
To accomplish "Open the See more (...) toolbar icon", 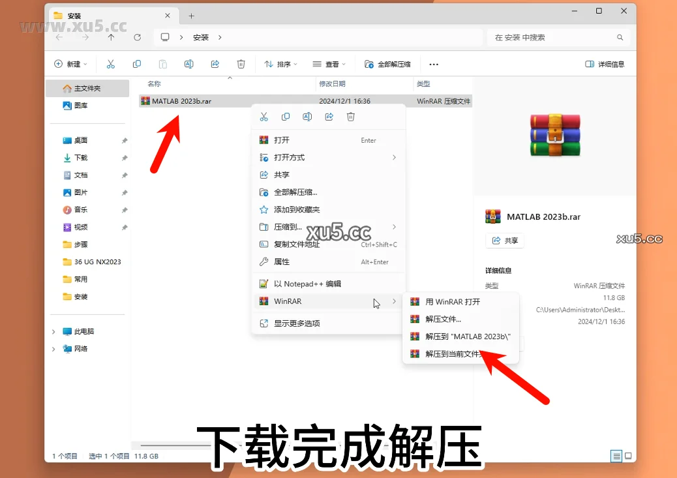I will [x=434, y=64].
